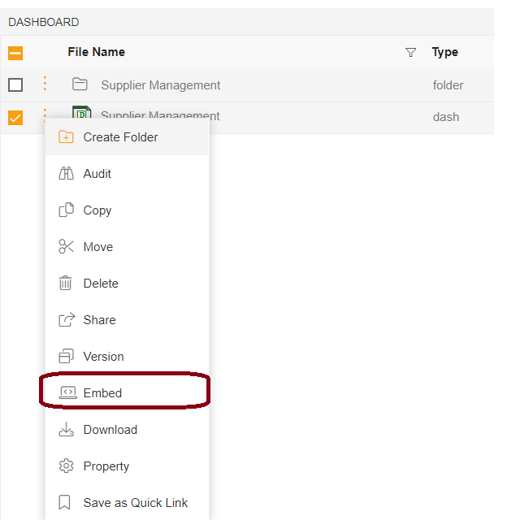
Task: Toggle the select-all checkbox in header
Action: (x=15, y=53)
